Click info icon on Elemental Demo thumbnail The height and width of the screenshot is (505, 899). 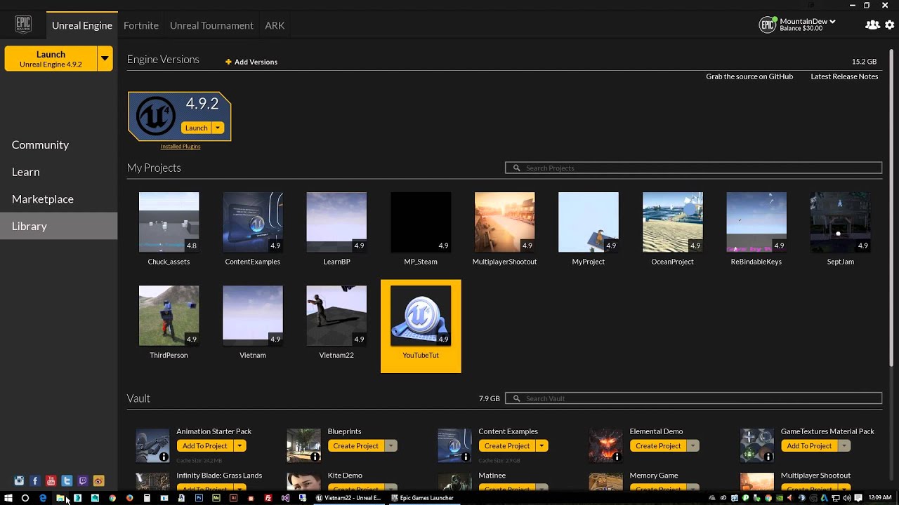tap(617, 457)
